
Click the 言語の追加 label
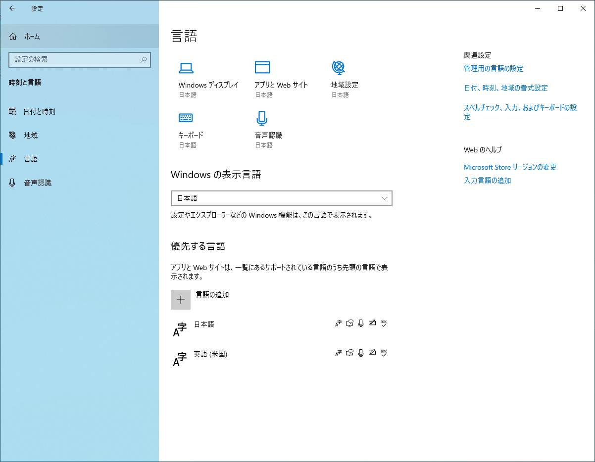pos(212,295)
